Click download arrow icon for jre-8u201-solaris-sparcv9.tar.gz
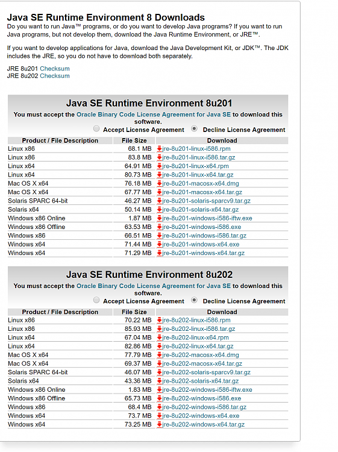The image size is (338, 452). click(159, 201)
